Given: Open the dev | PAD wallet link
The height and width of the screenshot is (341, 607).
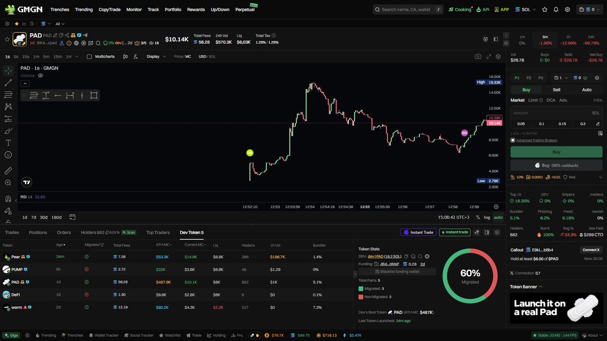Looking at the screenshot, I should point(375,256).
